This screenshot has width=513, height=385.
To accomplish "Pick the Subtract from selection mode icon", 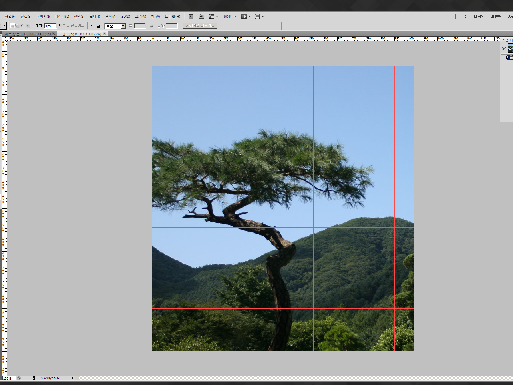I will pos(22,26).
